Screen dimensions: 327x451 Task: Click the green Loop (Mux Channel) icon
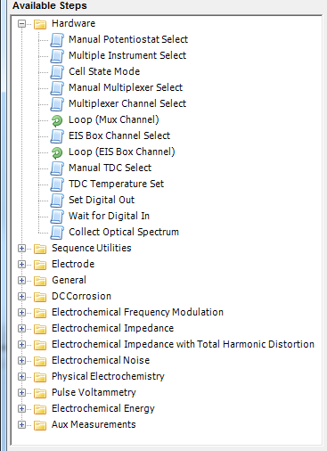click(57, 120)
